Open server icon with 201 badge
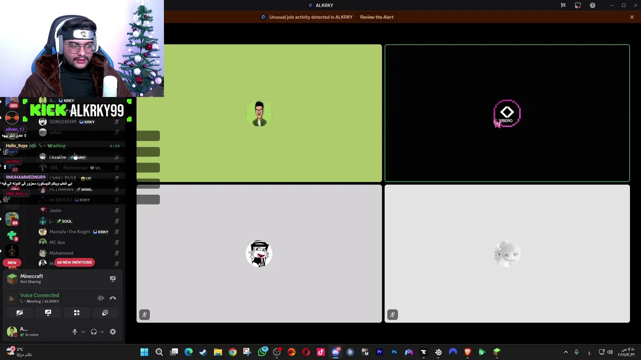The height and width of the screenshot is (360, 641). coord(12,102)
